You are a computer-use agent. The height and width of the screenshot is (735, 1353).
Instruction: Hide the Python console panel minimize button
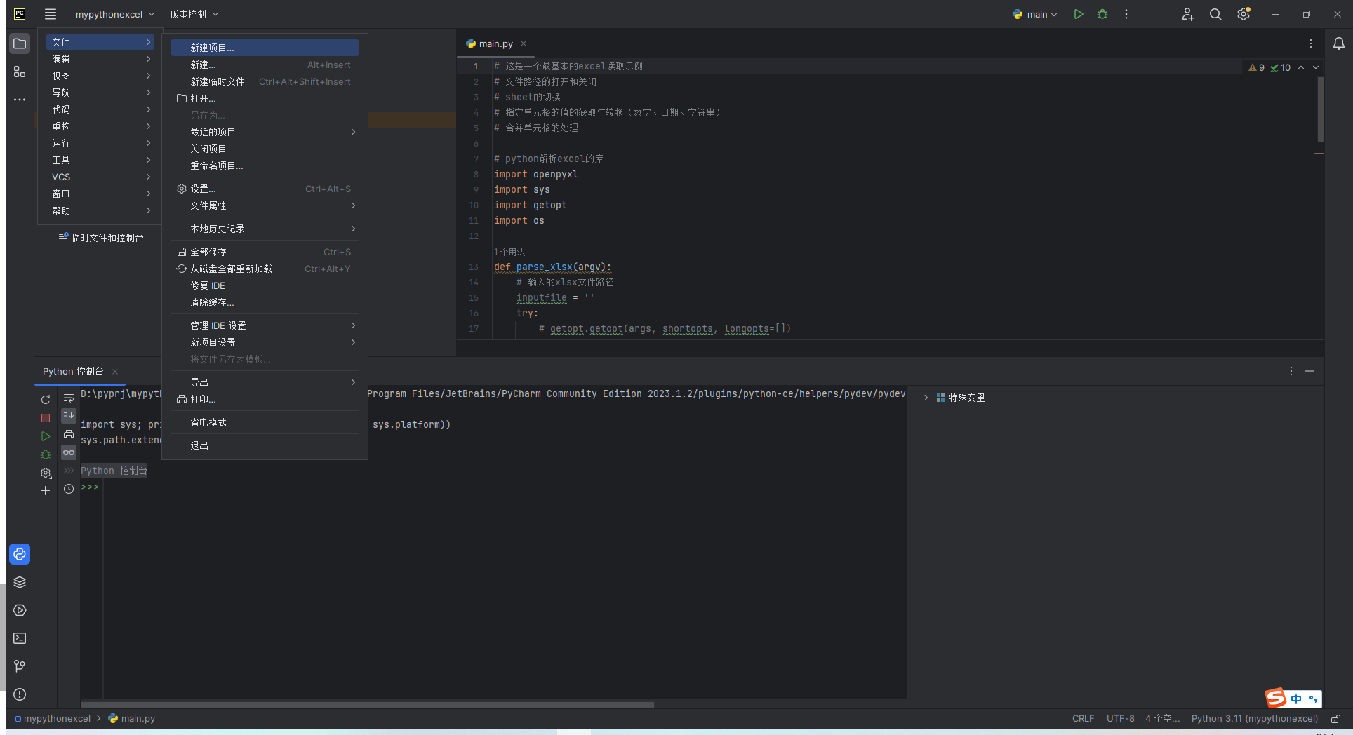click(x=1309, y=371)
